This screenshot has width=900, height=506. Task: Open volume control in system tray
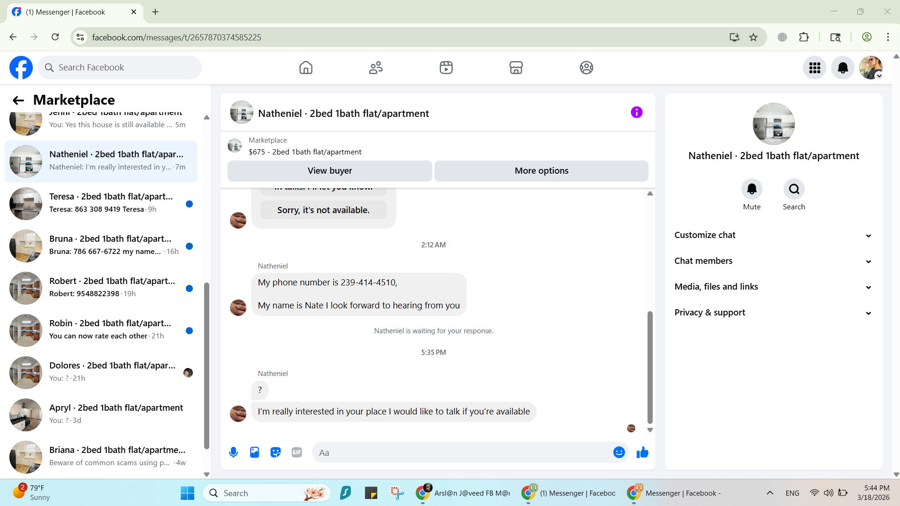829,493
